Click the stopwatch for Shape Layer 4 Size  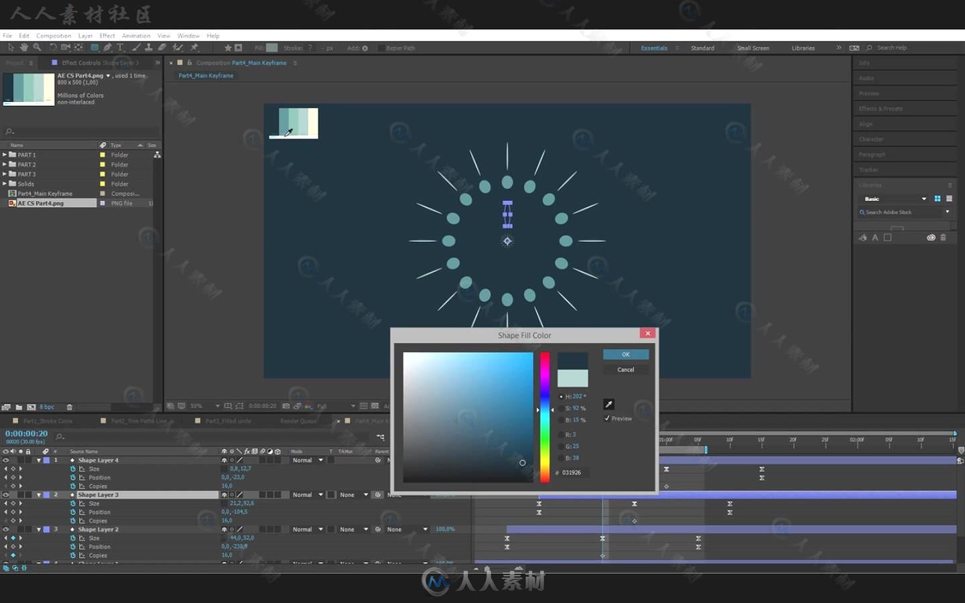[x=73, y=469]
